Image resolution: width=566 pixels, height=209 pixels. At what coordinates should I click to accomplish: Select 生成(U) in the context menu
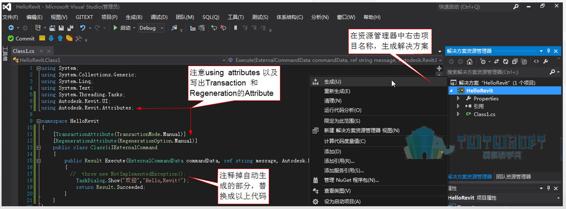379,82
